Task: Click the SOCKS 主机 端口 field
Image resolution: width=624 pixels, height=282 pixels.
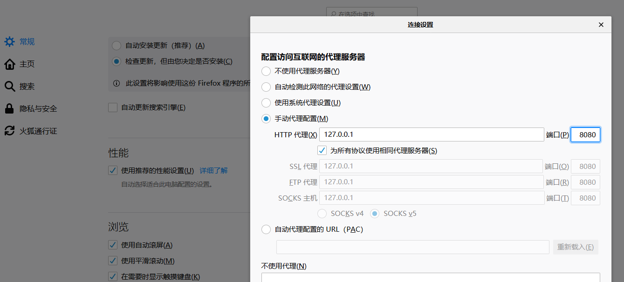Action: click(586, 198)
